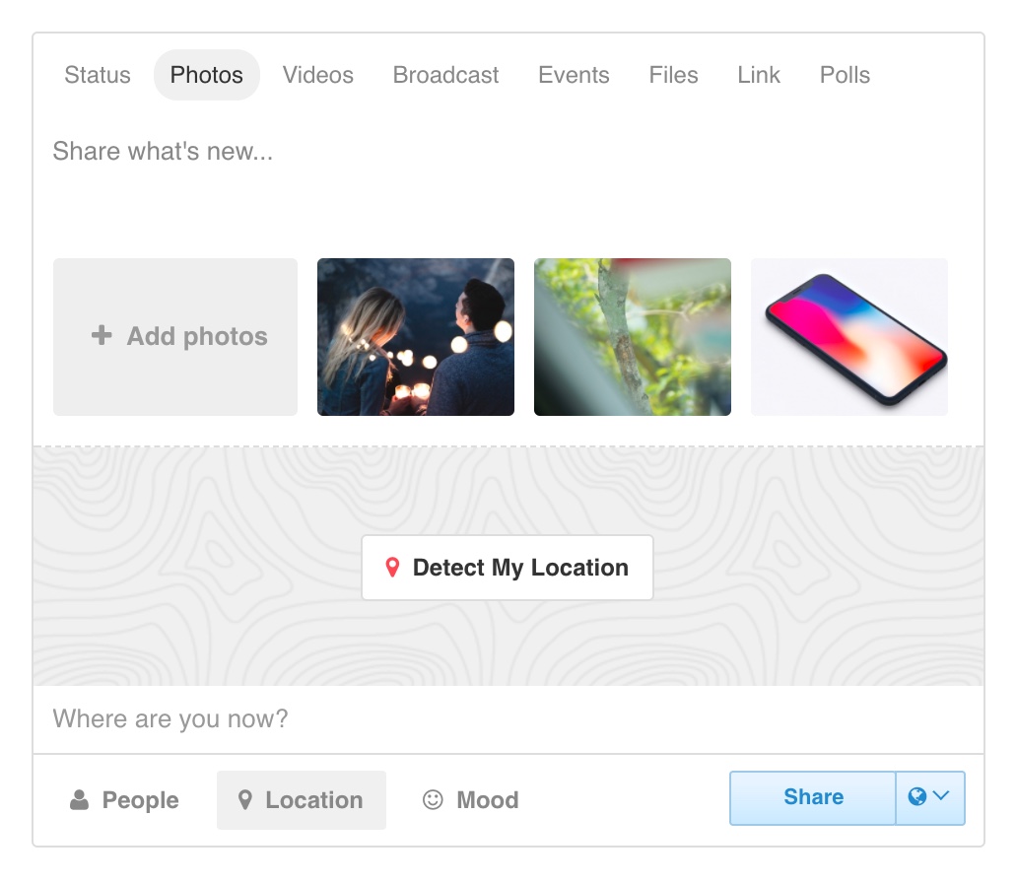Click the plus icon in Add photos
This screenshot has width=1017, height=883.
[x=102, y=335]
